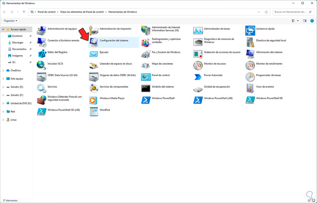Open the WordPad icon

(x=94, y=112)
